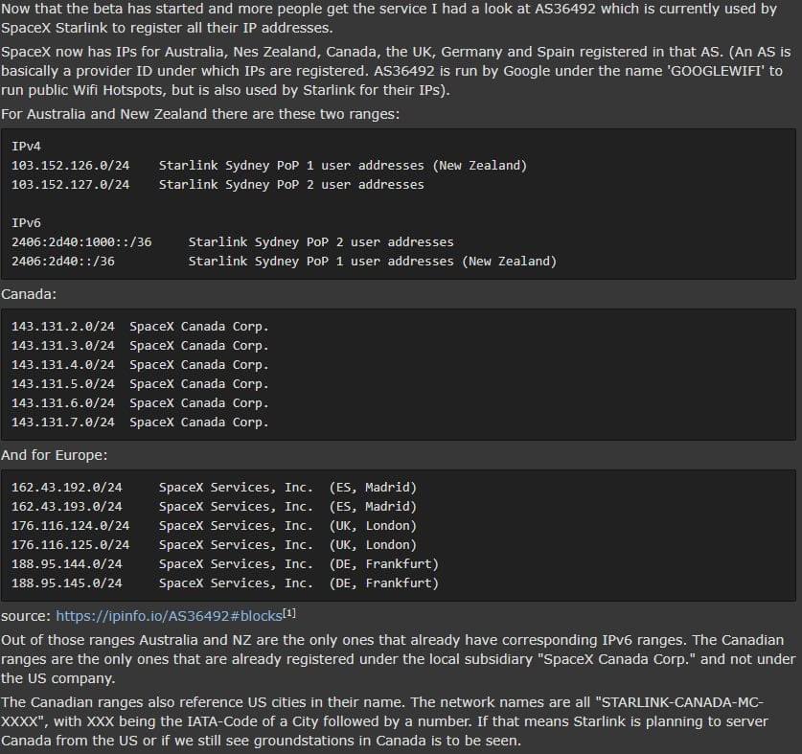Screen dimensions: 802x754
Task: Click the quoted word 'GOOGLEWIFI' in the second paragraph
Action: tap(715, 71)
